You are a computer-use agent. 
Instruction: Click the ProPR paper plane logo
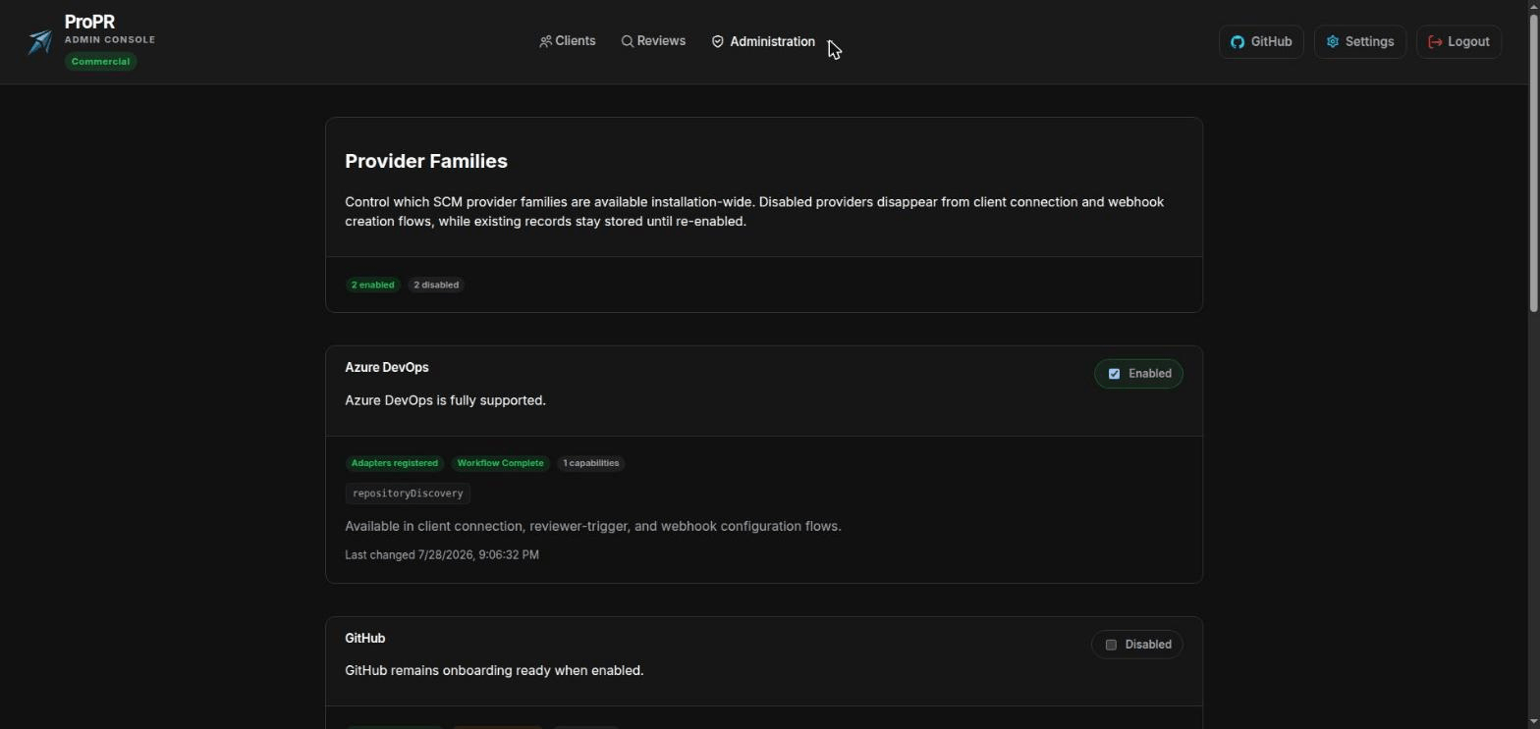[x=40, y=41]
